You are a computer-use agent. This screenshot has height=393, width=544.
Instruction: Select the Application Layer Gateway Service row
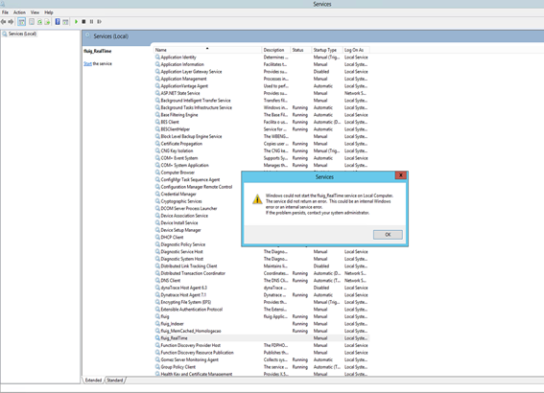262,72
